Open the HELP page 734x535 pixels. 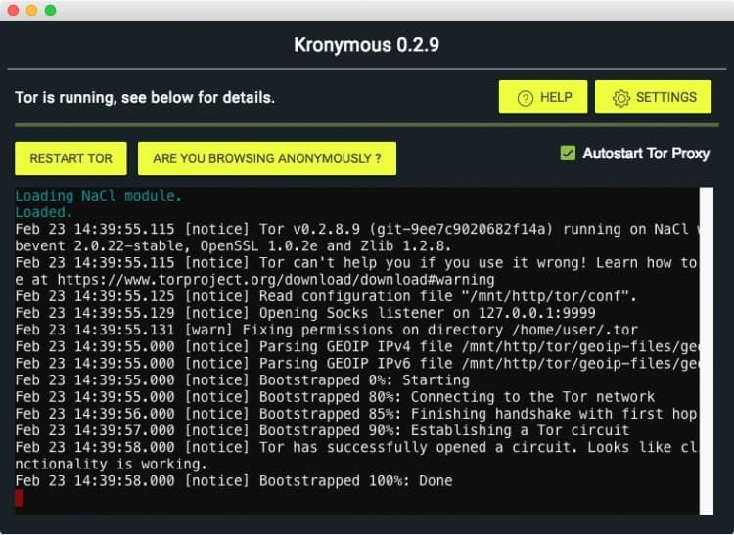[x=543, y=98]
